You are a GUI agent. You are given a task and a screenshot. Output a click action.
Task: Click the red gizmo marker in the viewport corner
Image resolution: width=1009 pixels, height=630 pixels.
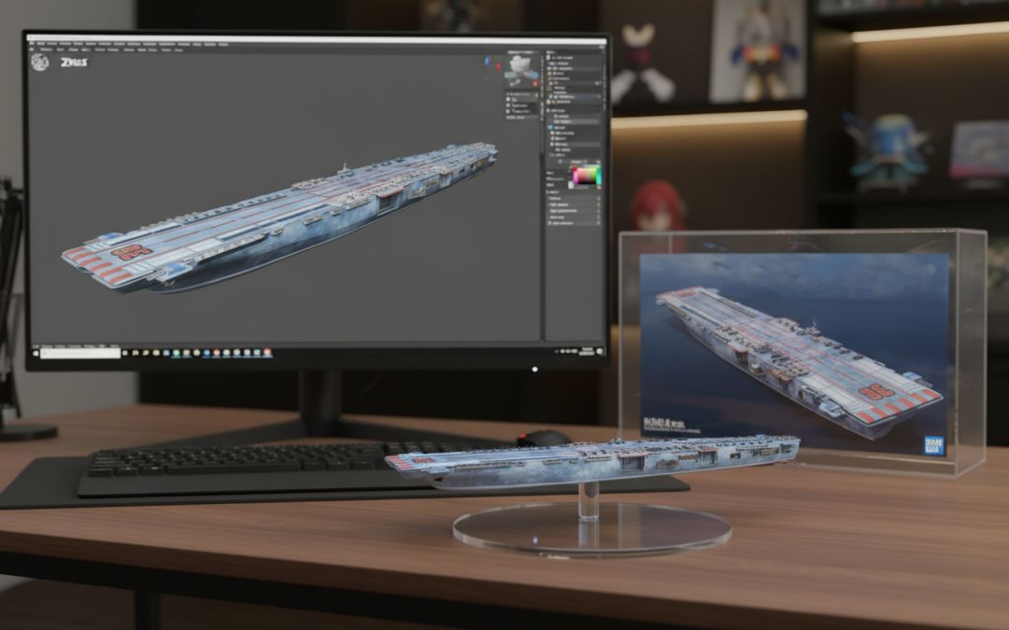click(x=498, y=66)
